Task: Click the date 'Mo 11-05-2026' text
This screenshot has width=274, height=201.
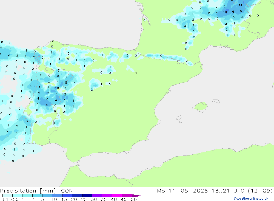Action: [x=182, y=191]
